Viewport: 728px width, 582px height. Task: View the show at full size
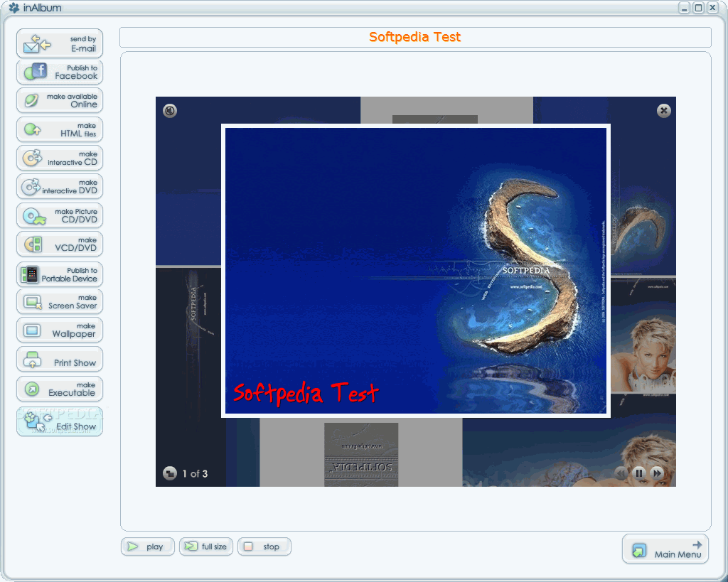click(x=206, y=546)
